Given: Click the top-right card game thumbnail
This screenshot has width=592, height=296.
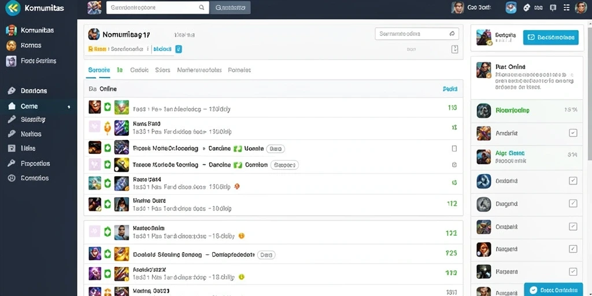Looking at the screenshot, I should coord(484,38).
